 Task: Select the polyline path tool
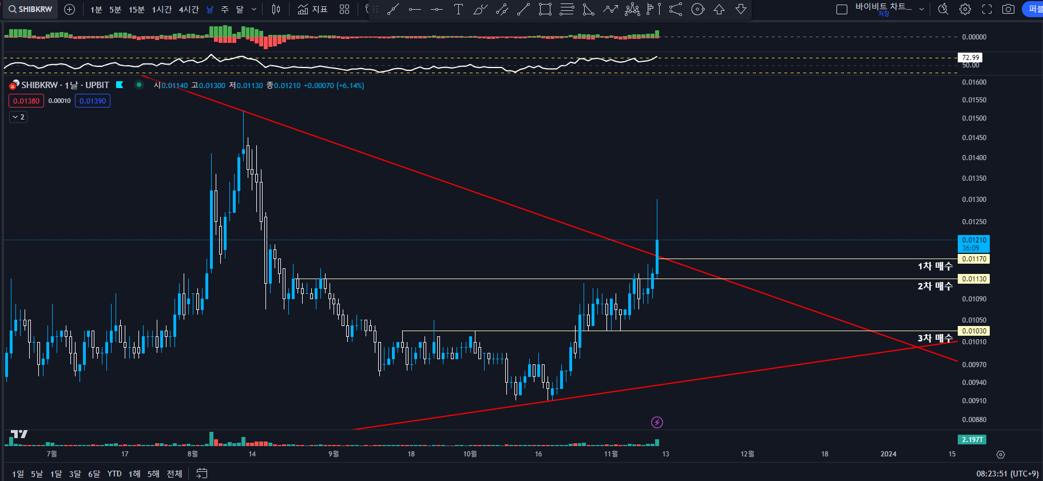[610, 9]
